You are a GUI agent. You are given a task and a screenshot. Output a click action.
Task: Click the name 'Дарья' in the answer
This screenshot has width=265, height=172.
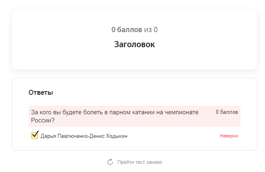48,136
